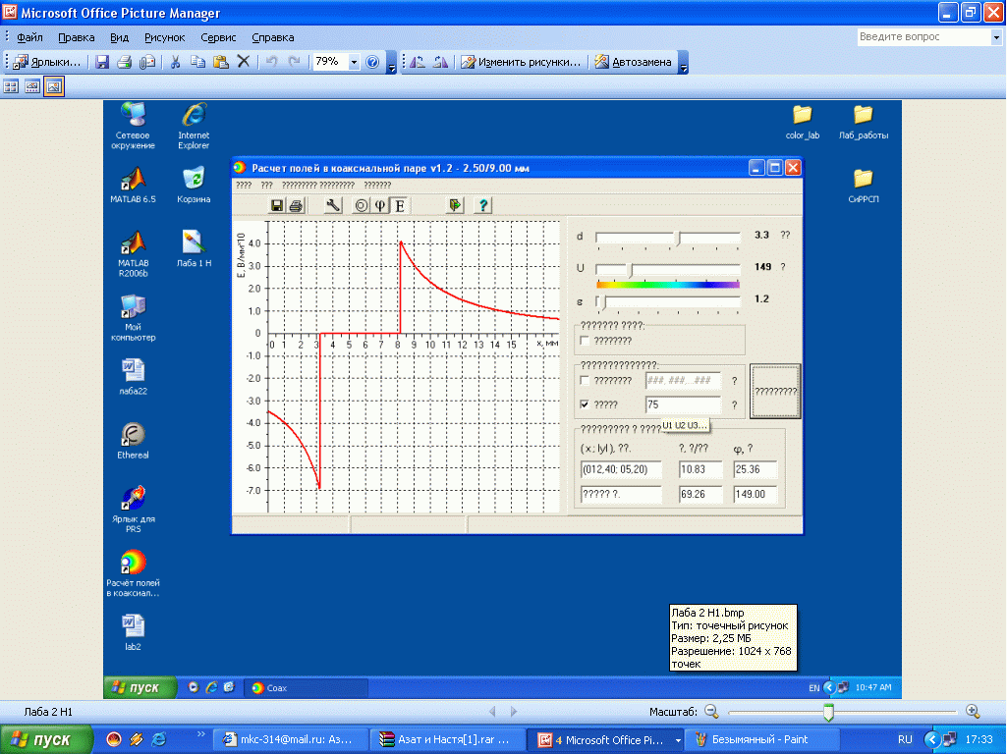Click the wrench settings icon in coaxial window
This screenshot has width=1007, height=754.
coord(333,205)
